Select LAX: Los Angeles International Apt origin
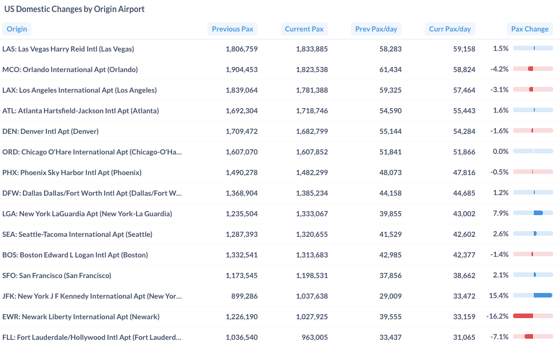 coord(79,90)
